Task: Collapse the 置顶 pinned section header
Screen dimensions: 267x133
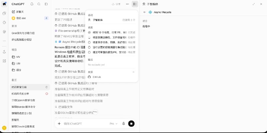Action: point(14,26)
